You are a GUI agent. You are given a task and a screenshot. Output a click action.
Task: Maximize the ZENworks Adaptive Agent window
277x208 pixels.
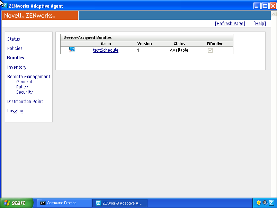coord(265,6)
